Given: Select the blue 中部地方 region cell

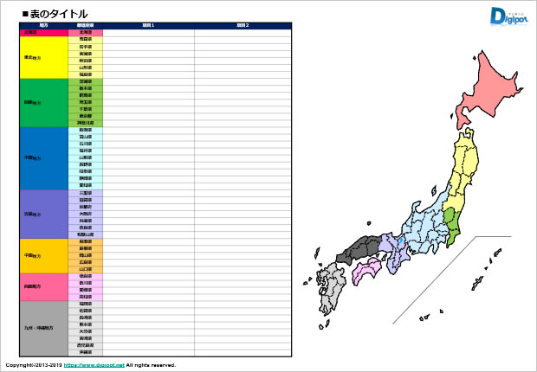Looking at the screenshot, I should click(43, 158).
